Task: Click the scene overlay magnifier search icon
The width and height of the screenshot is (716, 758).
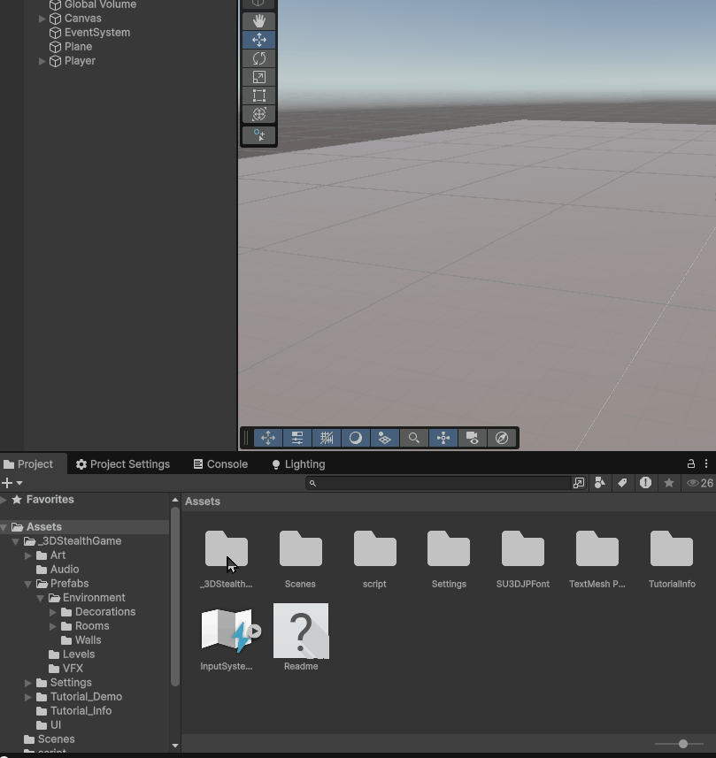Action: 413,438
